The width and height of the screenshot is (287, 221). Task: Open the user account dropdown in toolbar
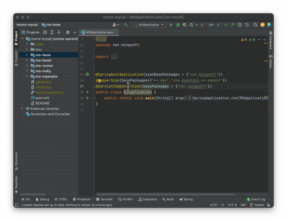pyautogui.click(x=116, y=25)
